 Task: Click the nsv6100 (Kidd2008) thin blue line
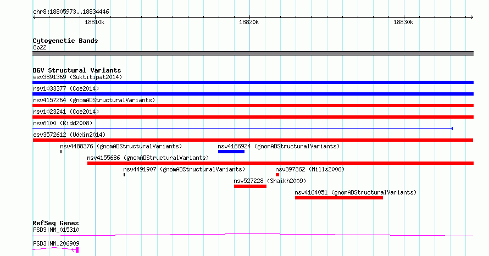243,129
